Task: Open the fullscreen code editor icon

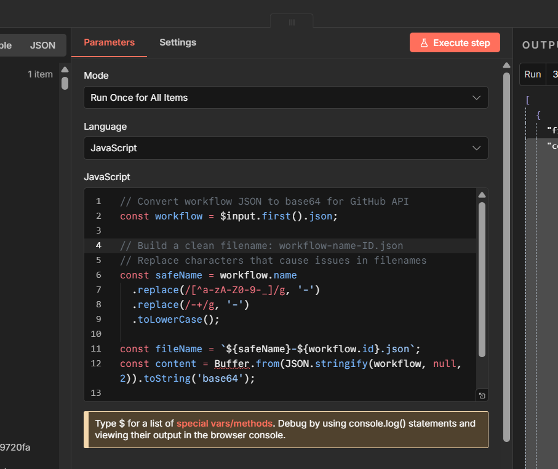Action: click(482, 396)
